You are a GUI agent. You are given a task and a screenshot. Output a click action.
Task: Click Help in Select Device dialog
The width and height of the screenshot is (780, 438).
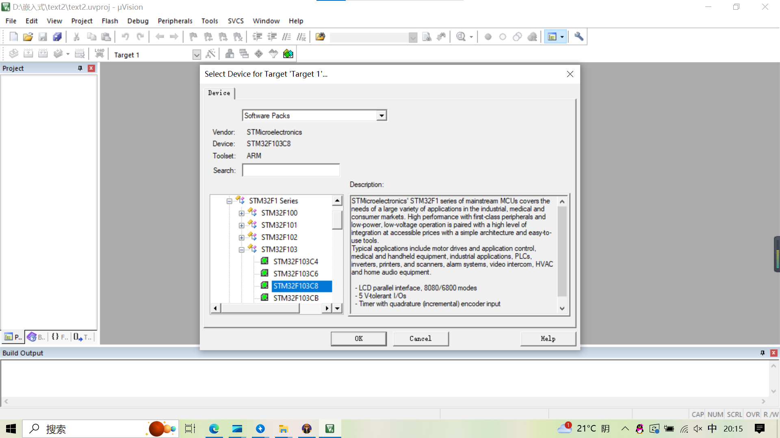[x=548, y=339]
